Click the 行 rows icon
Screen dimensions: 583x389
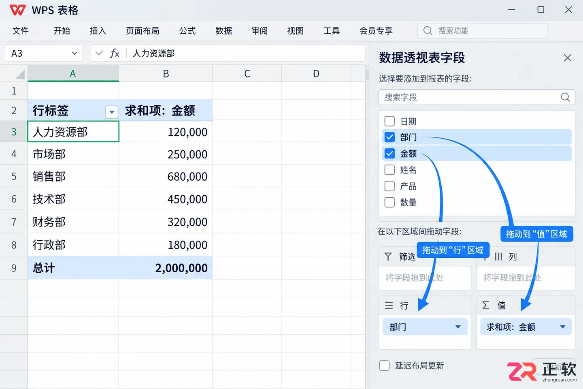pyautogui.click(x=389, y=306)
